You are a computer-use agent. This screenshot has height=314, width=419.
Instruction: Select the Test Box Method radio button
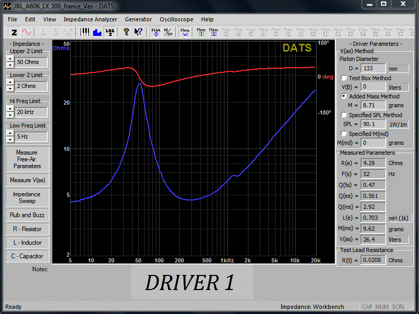click(x=344, y=78)
